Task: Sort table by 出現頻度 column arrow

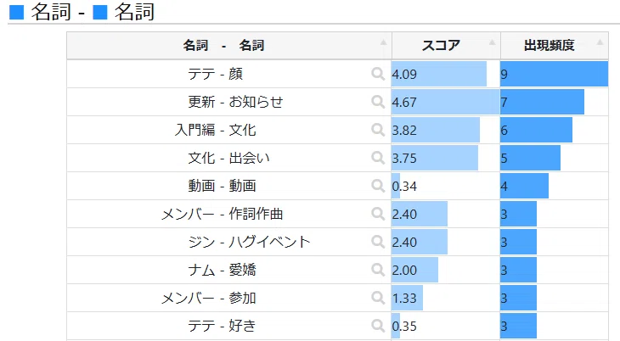Action: (600, 42)
